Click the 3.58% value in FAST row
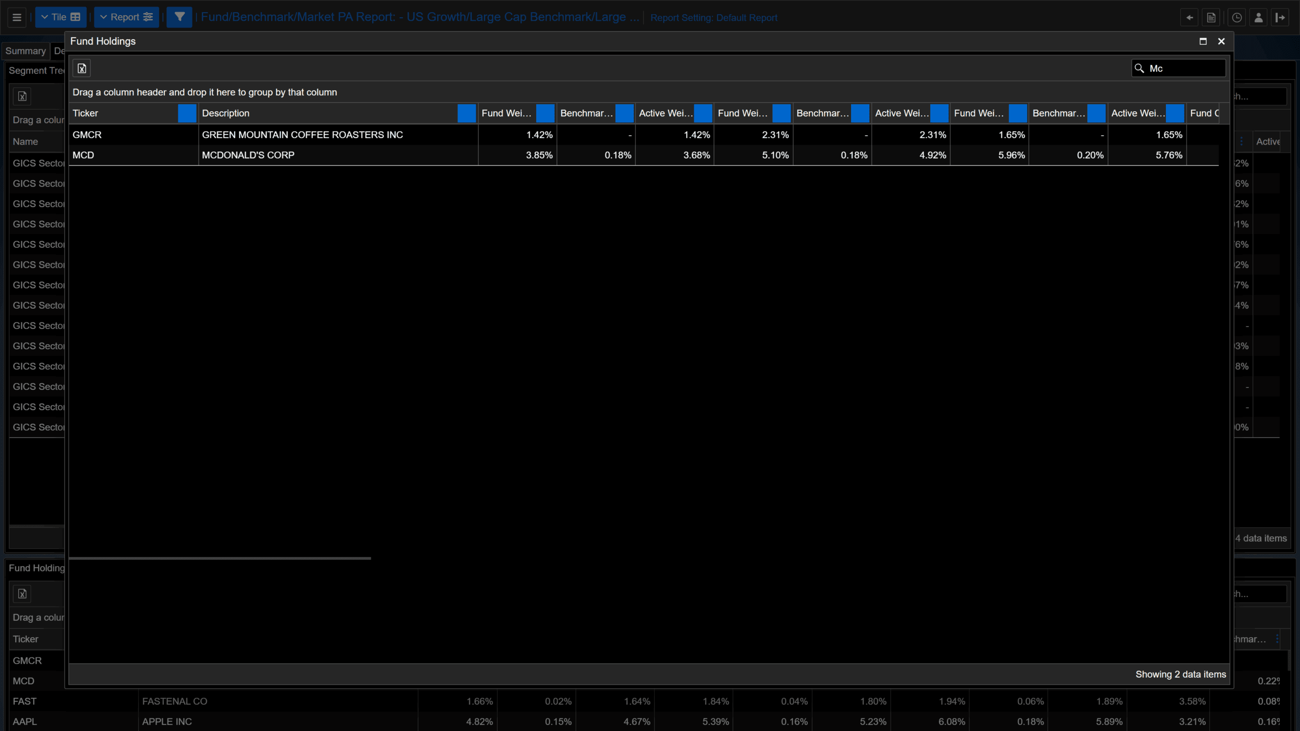Screen dimensions: 1300x731 coord(1192,701)
